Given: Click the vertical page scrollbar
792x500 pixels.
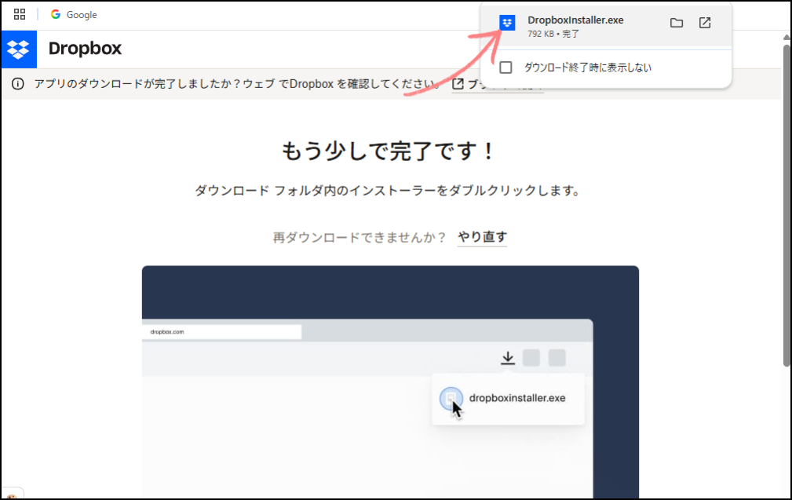Looking at the screenshot, I should click(x=786, y=206).
